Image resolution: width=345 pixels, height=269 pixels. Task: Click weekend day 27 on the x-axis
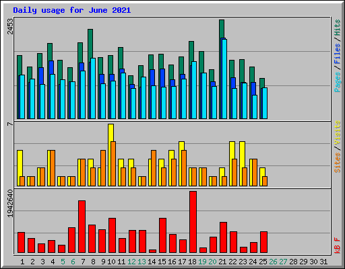[x=283, y=262]
